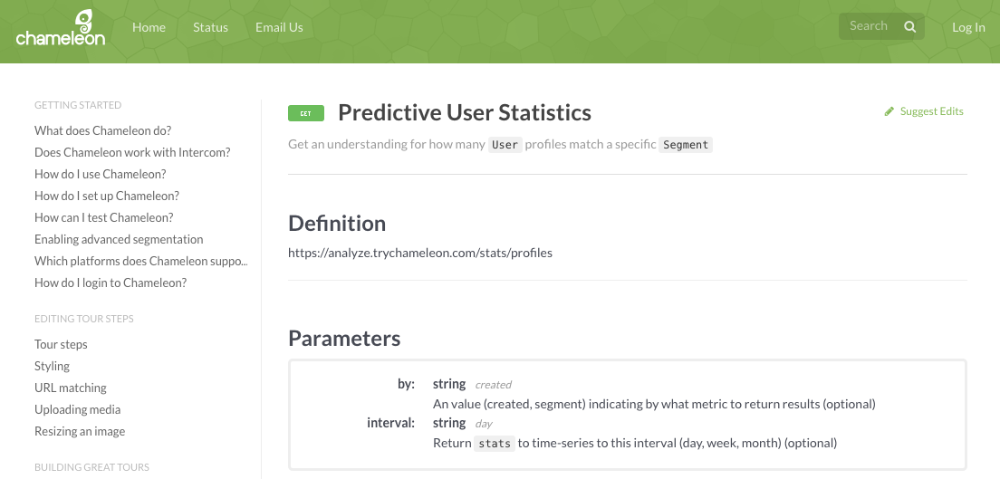Open the Email Us link

coord(279,27)
